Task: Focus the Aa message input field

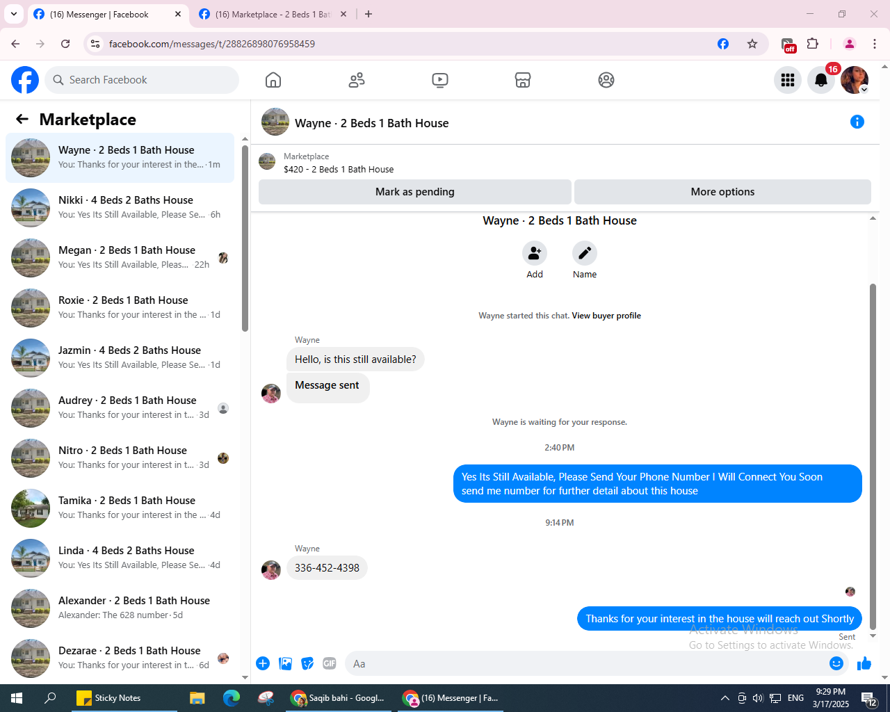Action: point(588,663)
